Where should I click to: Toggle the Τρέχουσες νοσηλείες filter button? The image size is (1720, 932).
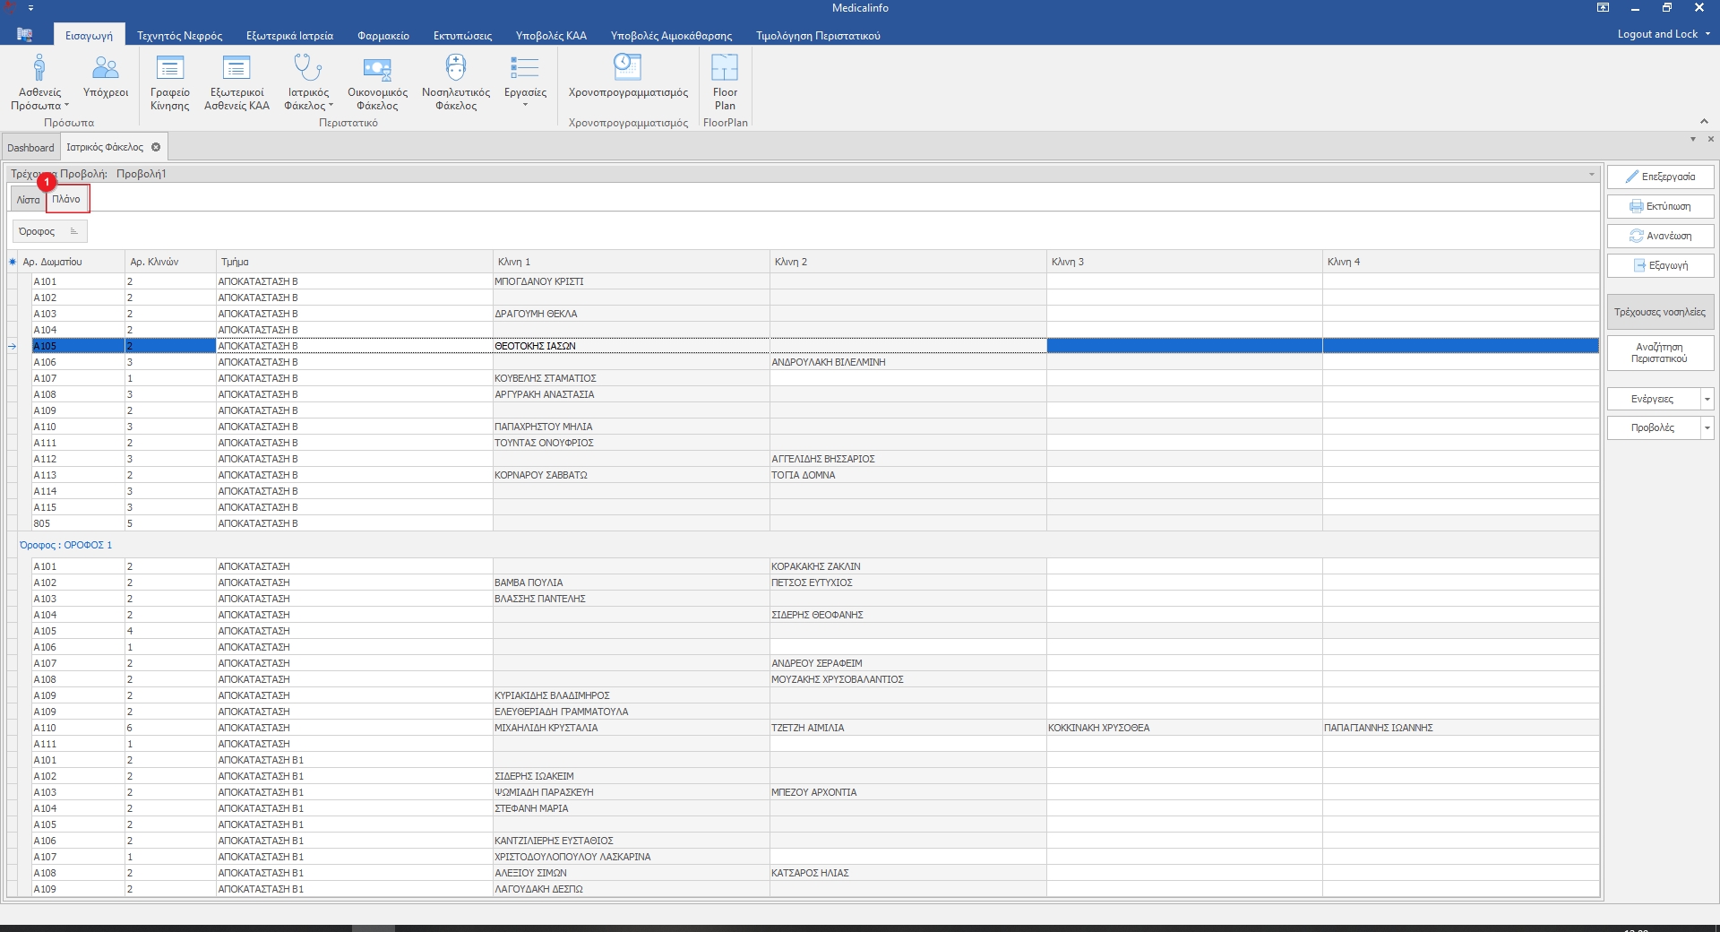pos(1660,313)
